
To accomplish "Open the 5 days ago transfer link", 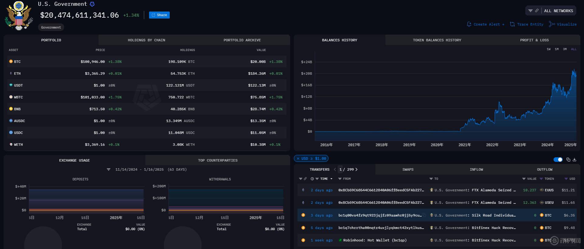I will 322,228.
